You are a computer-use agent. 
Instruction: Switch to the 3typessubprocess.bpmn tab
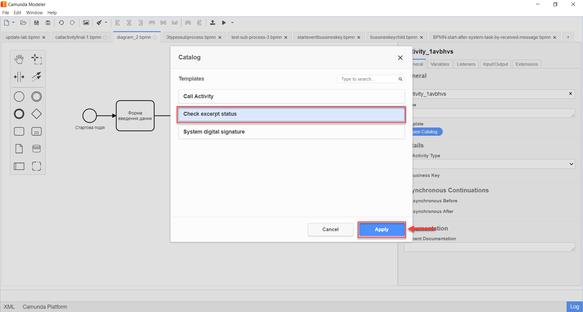[x=191, y=37]
